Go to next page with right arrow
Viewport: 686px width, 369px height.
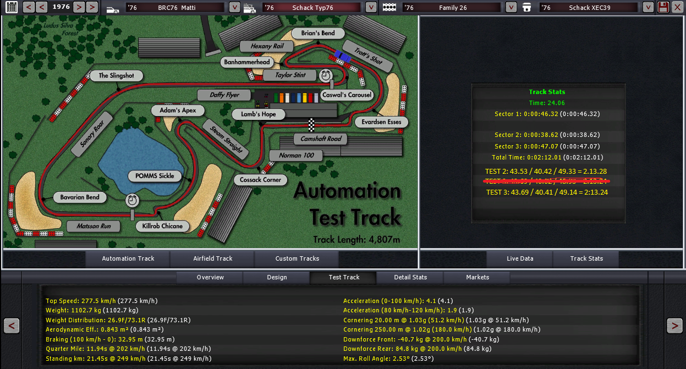pos(674,326)
